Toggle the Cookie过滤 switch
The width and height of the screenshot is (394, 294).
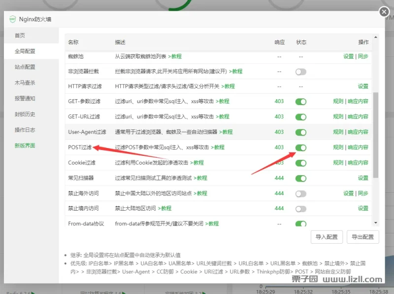301,163
